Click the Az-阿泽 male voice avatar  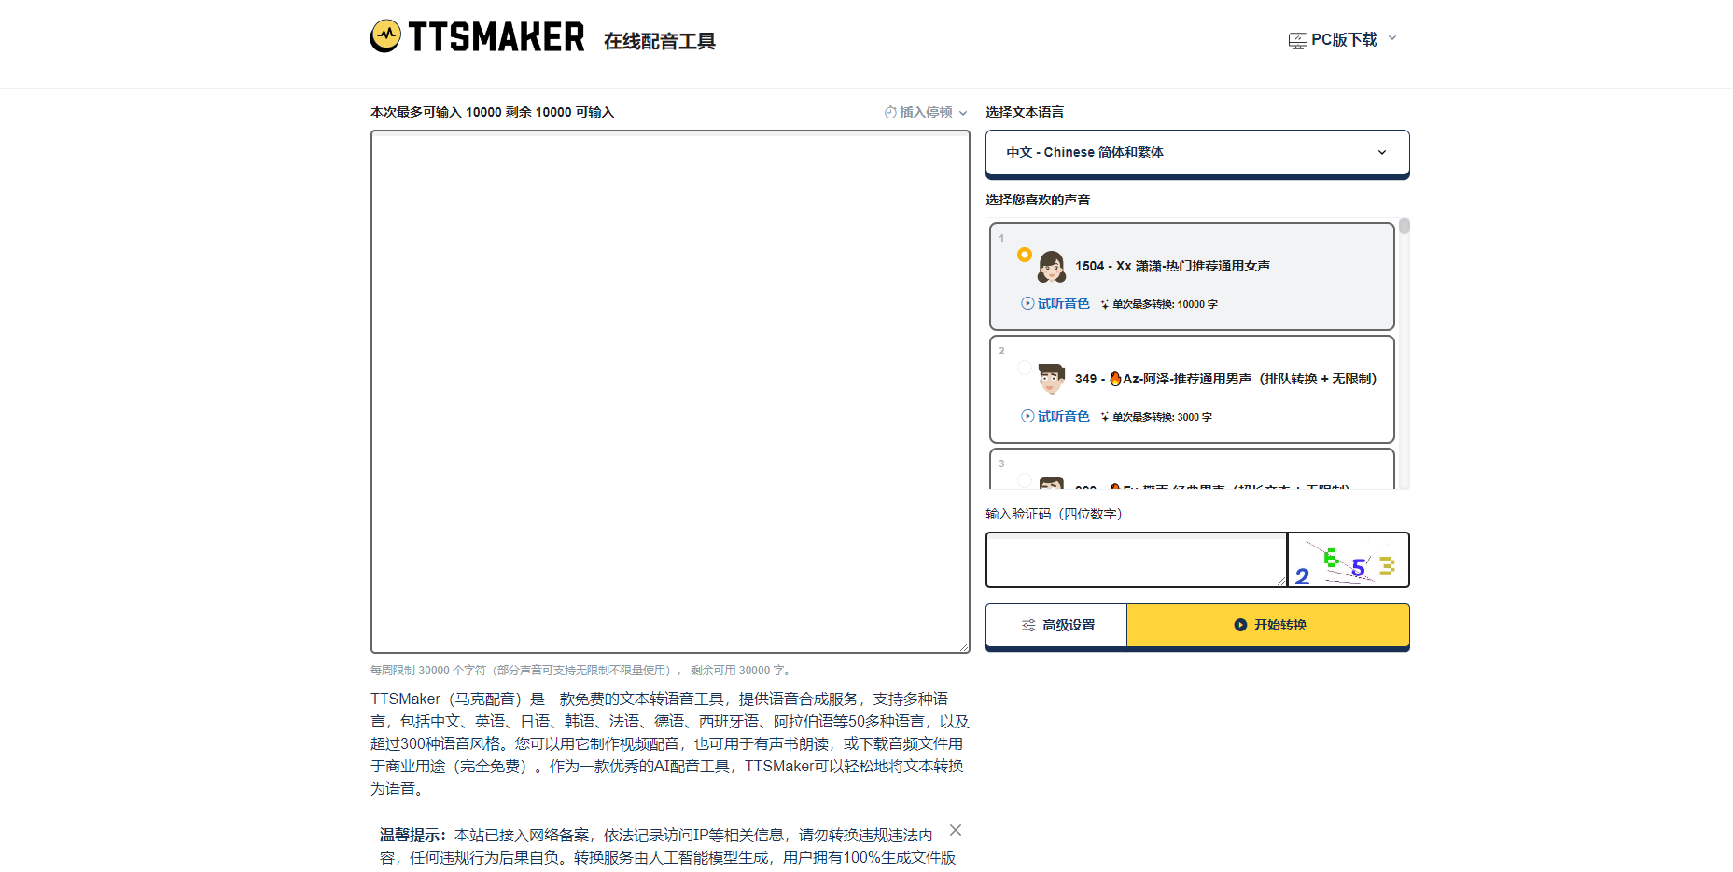1052,379
